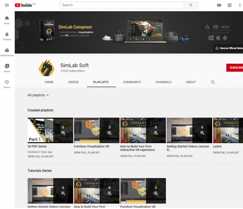Switch to the Videos tab
243x209 pixels.
73,82
